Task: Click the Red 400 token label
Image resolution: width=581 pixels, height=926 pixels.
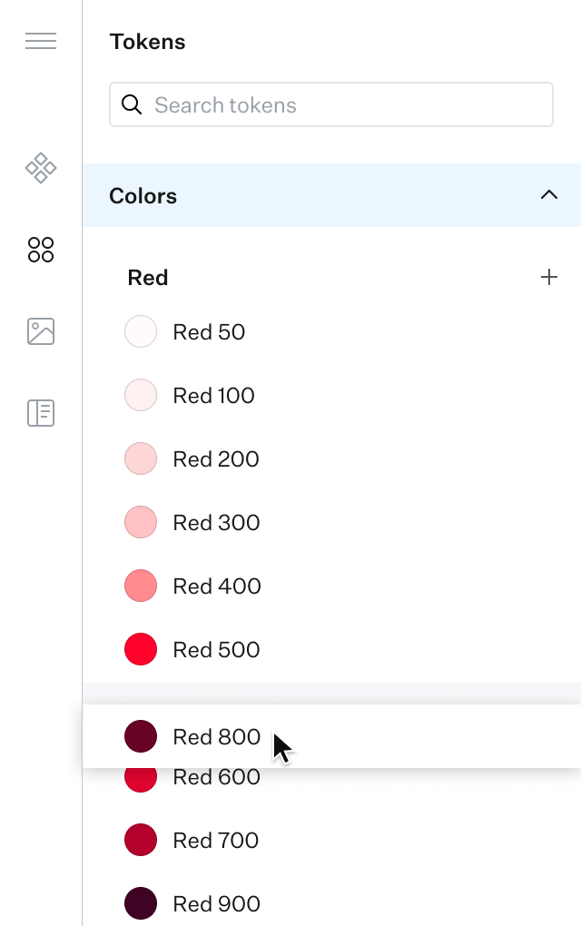Action: coord(217,586)
